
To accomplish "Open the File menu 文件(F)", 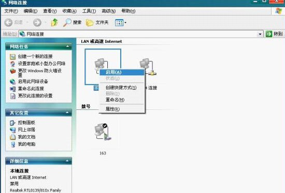I will click(11, 11).
